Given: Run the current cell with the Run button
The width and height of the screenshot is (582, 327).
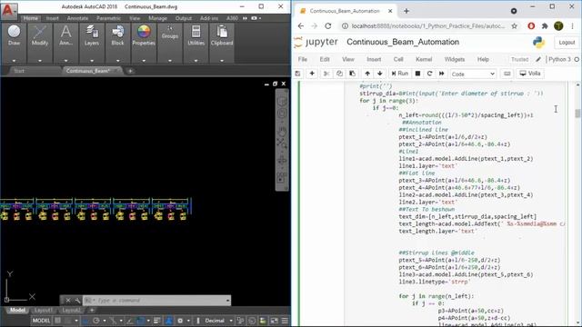Looking at the screenshot, I should coord(400,74).
